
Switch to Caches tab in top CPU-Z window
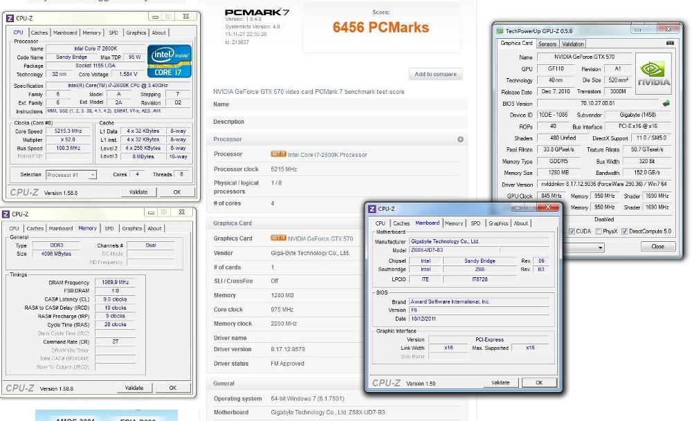(x=39, y=32)
